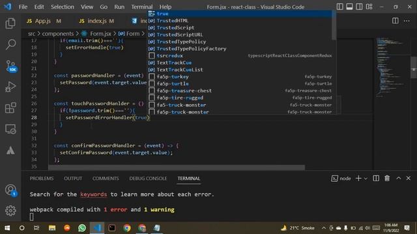Open the Terminal menu

(142, 7)
